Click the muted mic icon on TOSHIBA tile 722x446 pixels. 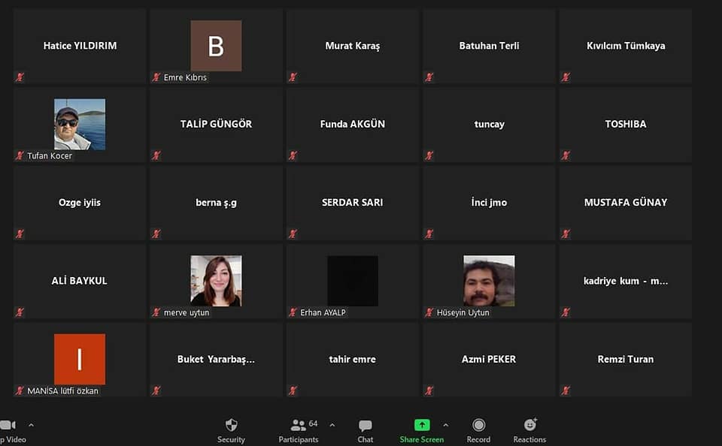tap(566, 155)
